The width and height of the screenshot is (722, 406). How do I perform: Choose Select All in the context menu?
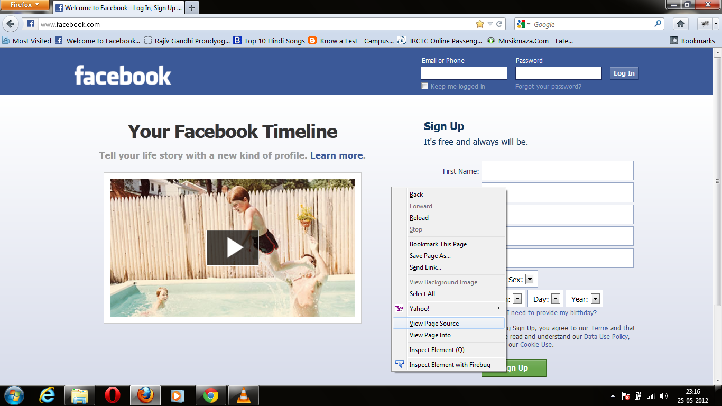coord(449,294)
